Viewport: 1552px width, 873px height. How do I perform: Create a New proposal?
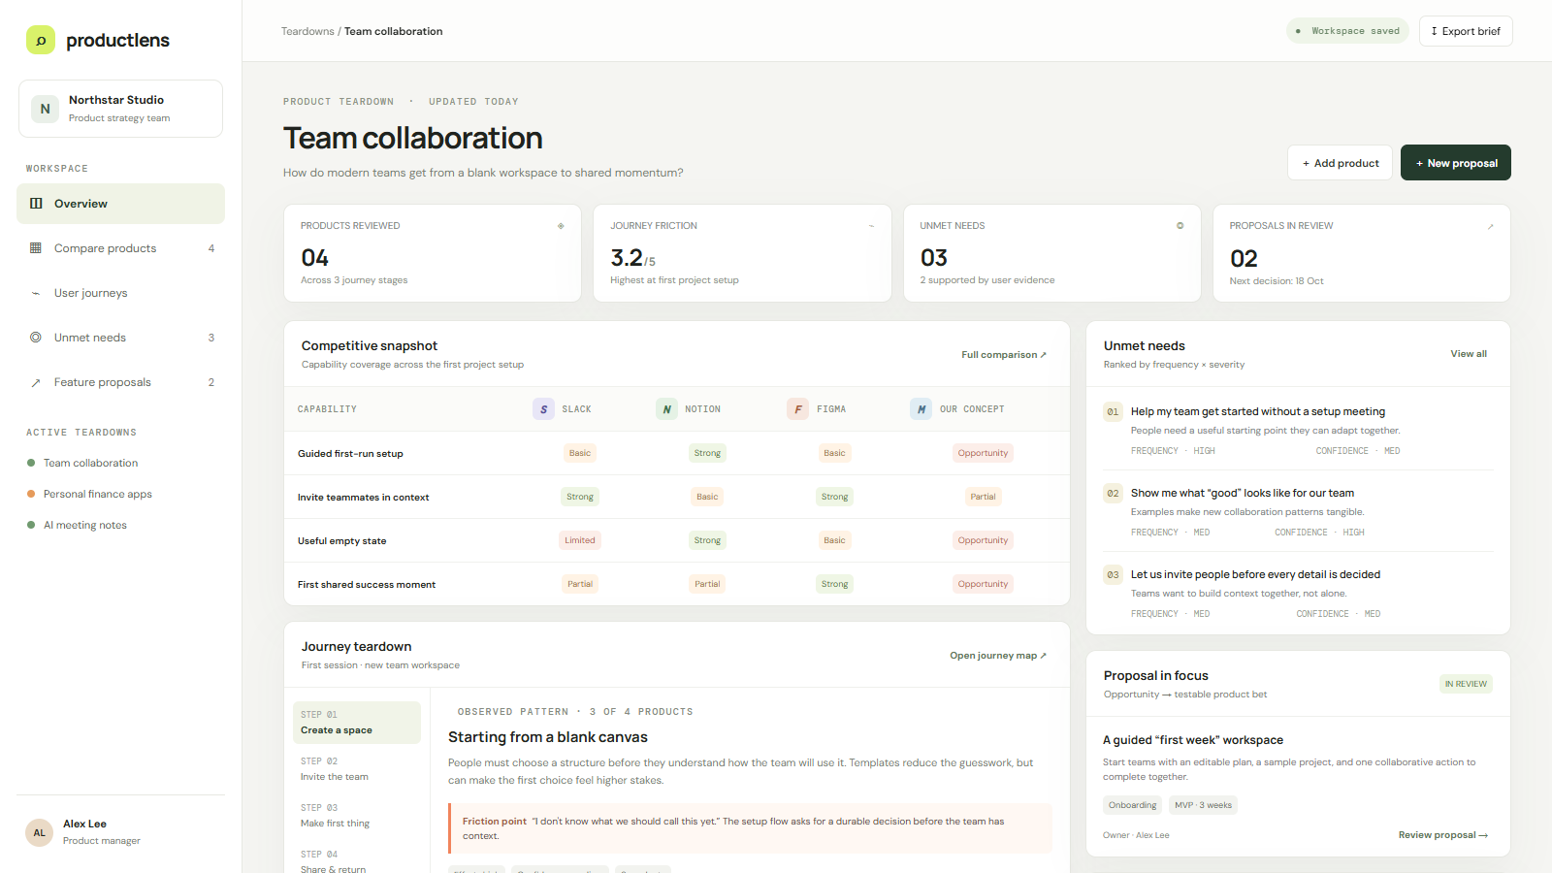coord(1456,163)
